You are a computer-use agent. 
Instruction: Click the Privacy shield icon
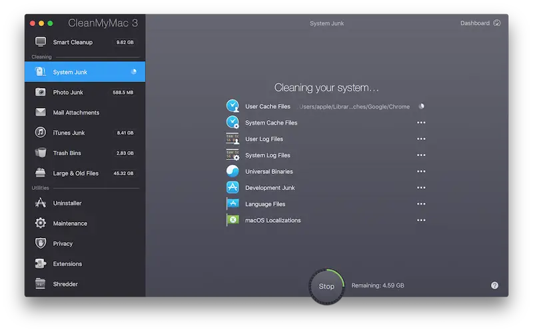[41, 243]
